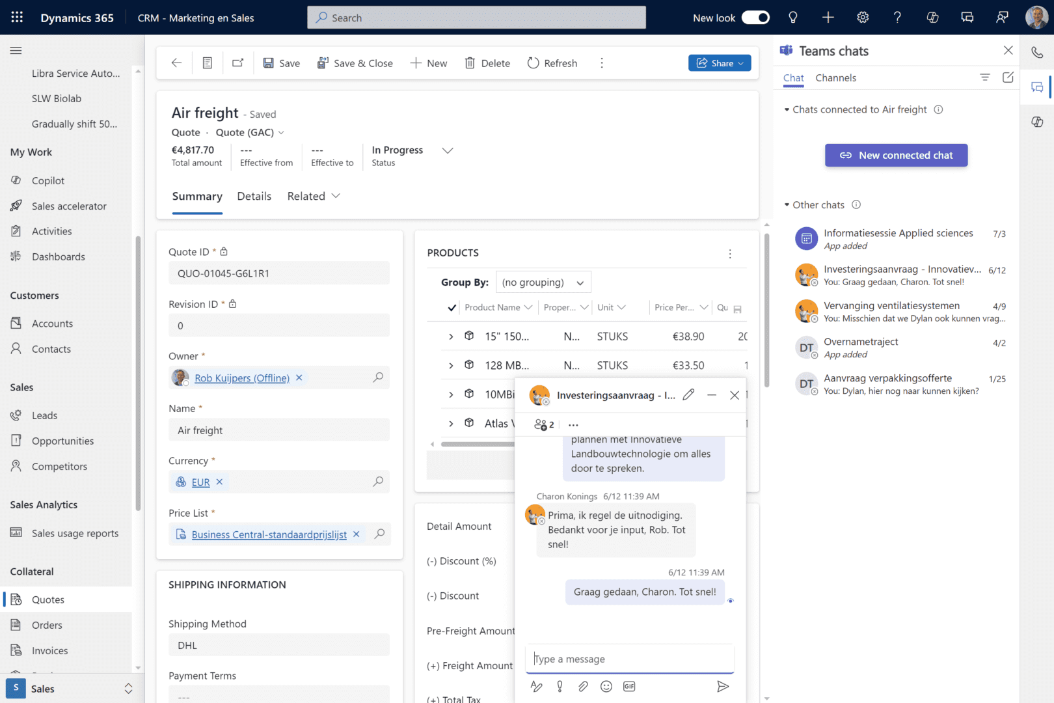Open command bar overflow menu
The height and width of the screenshot is (703, 1054).
pos(602,63)
